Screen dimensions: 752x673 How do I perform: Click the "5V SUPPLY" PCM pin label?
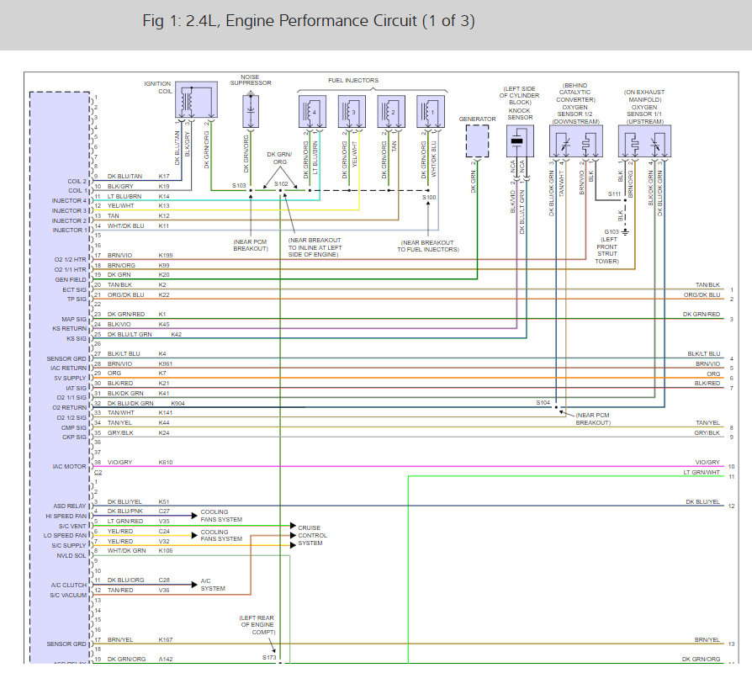click(x=70, y=378)
